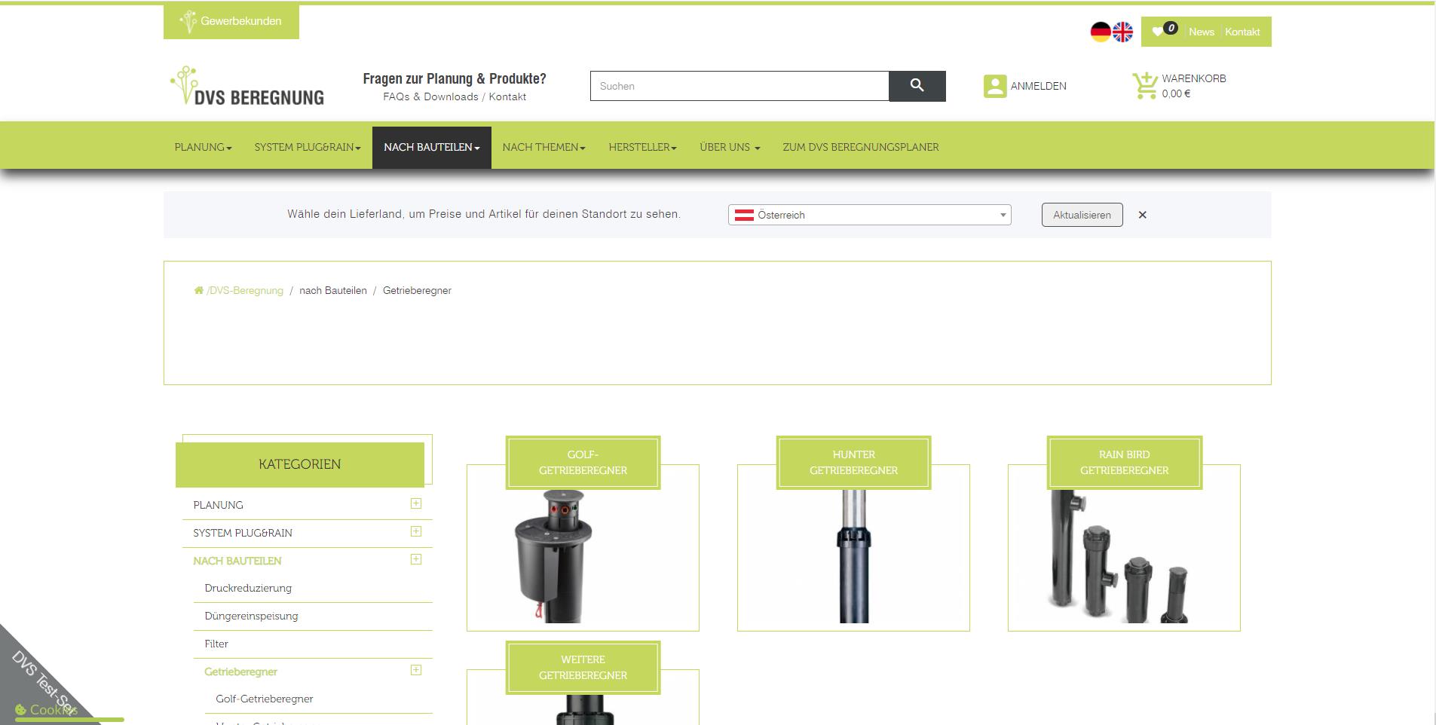Select PLANUNG in the sidebar categories

[x=218, y=505]
